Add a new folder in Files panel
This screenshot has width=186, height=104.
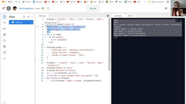coord(28,17)
